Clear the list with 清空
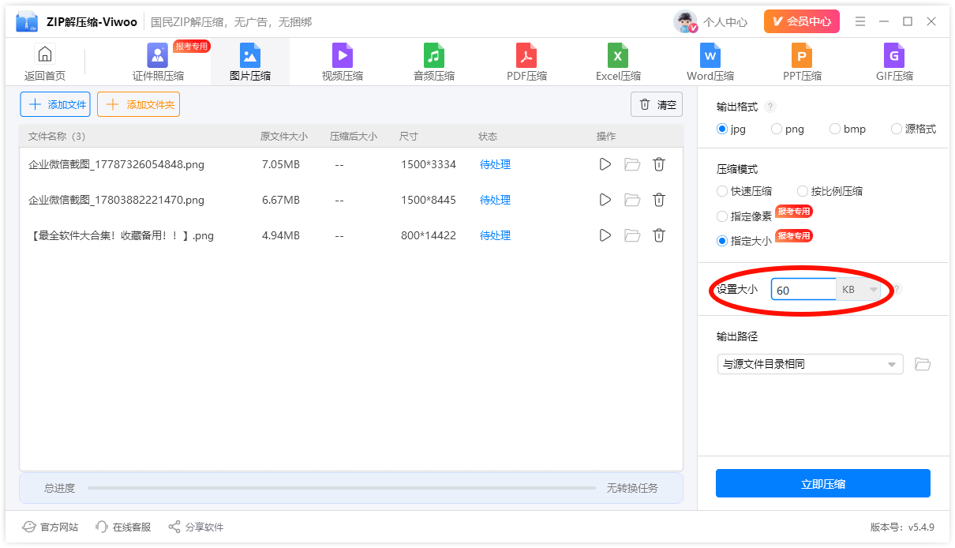This screenshot has width=955, height=548. point(657,104)
